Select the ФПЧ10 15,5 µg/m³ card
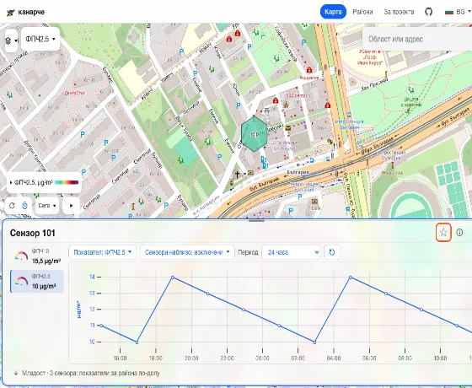Image resolution: width=472 pixels, height=388 pixels. [x=37, y=256]
